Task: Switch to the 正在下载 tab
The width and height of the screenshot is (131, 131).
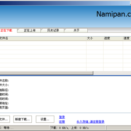Action: coord(8,31)
